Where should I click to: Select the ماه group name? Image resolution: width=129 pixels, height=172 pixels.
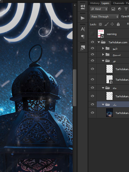coord(114,88)
